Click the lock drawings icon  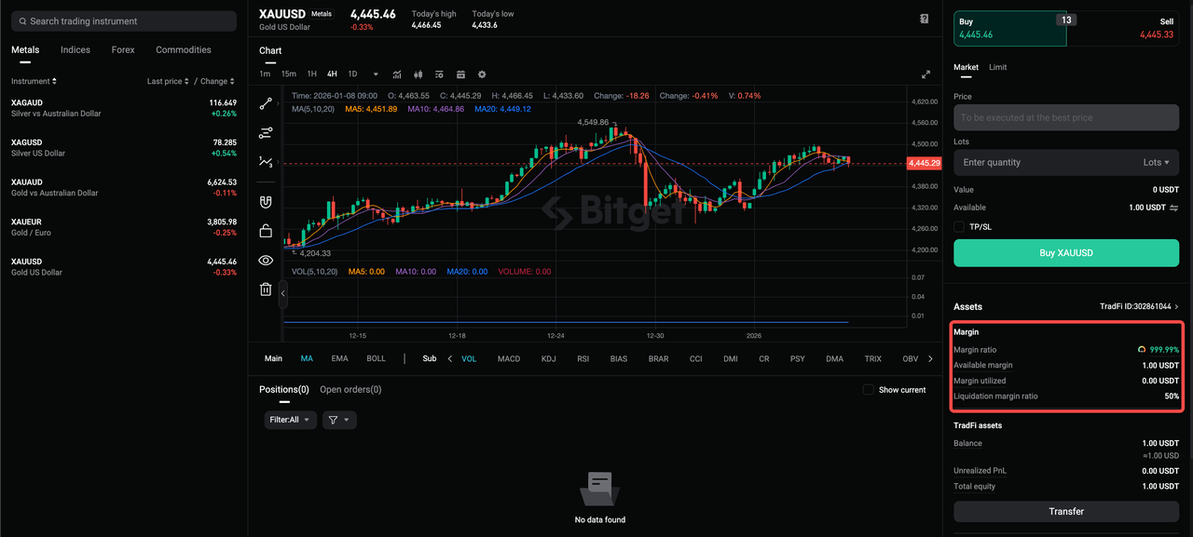coord(266,230)
